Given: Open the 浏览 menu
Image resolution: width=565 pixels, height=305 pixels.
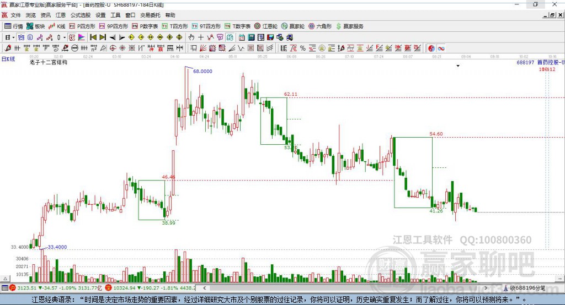Looking at the screenshot, I should [31, 15].
